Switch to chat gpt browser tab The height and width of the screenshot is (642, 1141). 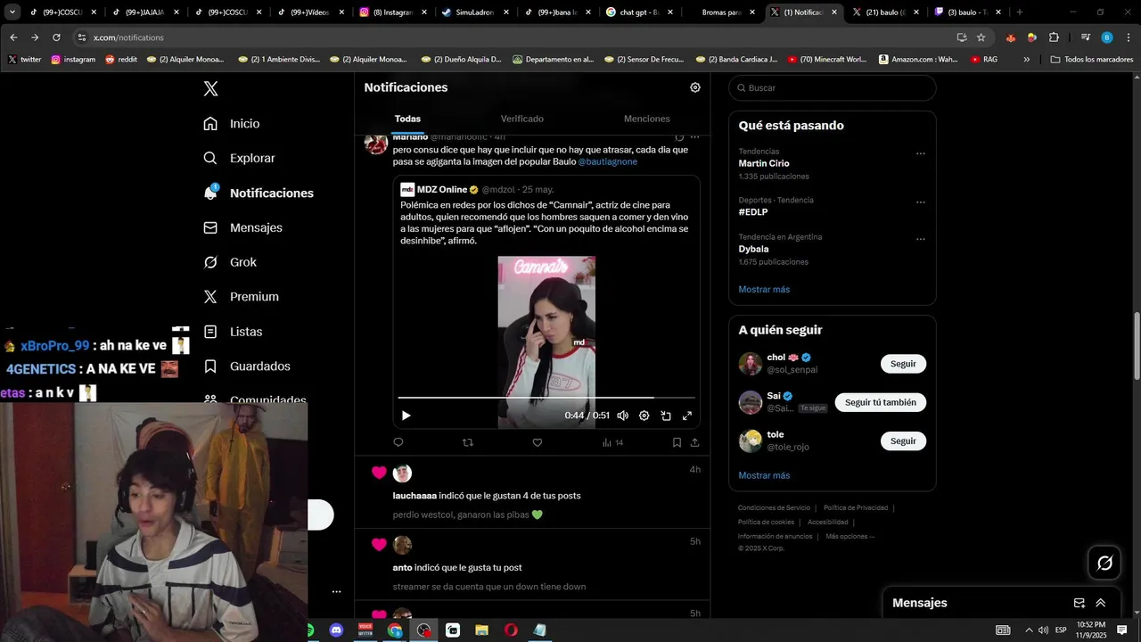(x=637, y=12)
